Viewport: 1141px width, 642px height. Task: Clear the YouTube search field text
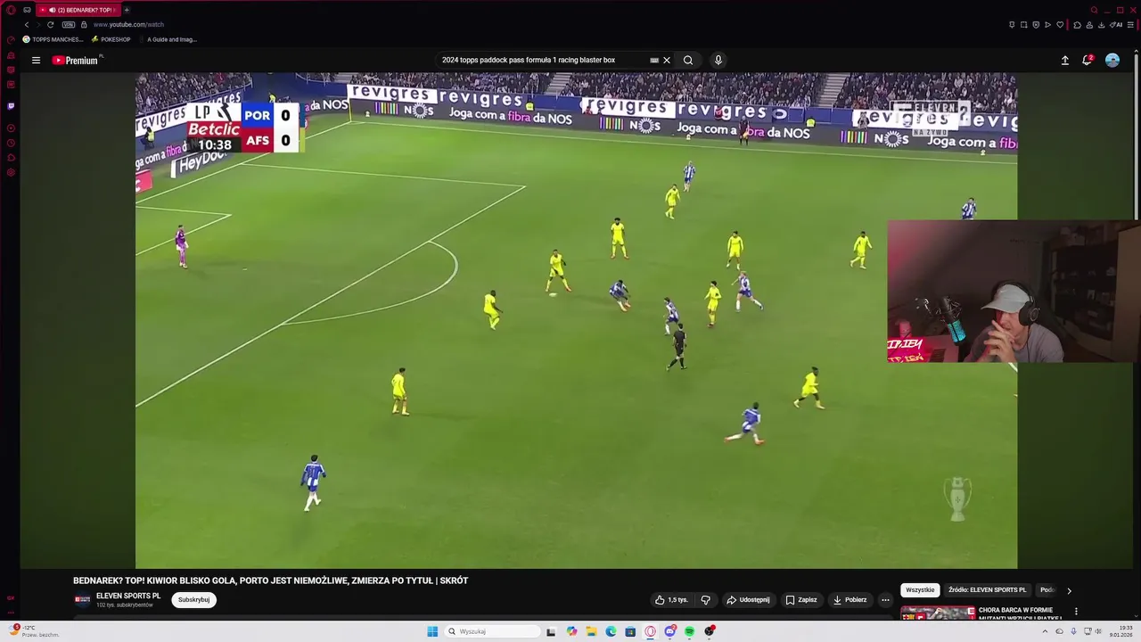pyautogui.click(x=667, y=61)
